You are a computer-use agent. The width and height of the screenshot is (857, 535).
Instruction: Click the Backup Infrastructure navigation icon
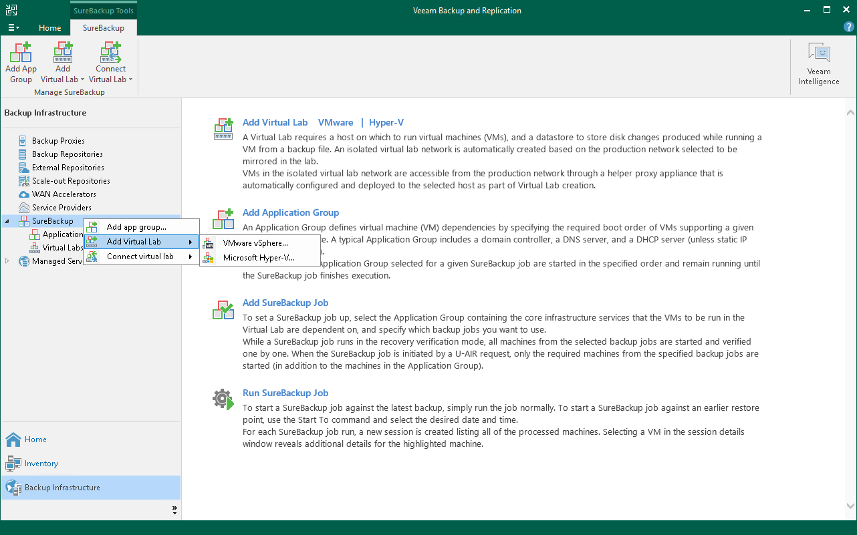click(13, 488)
